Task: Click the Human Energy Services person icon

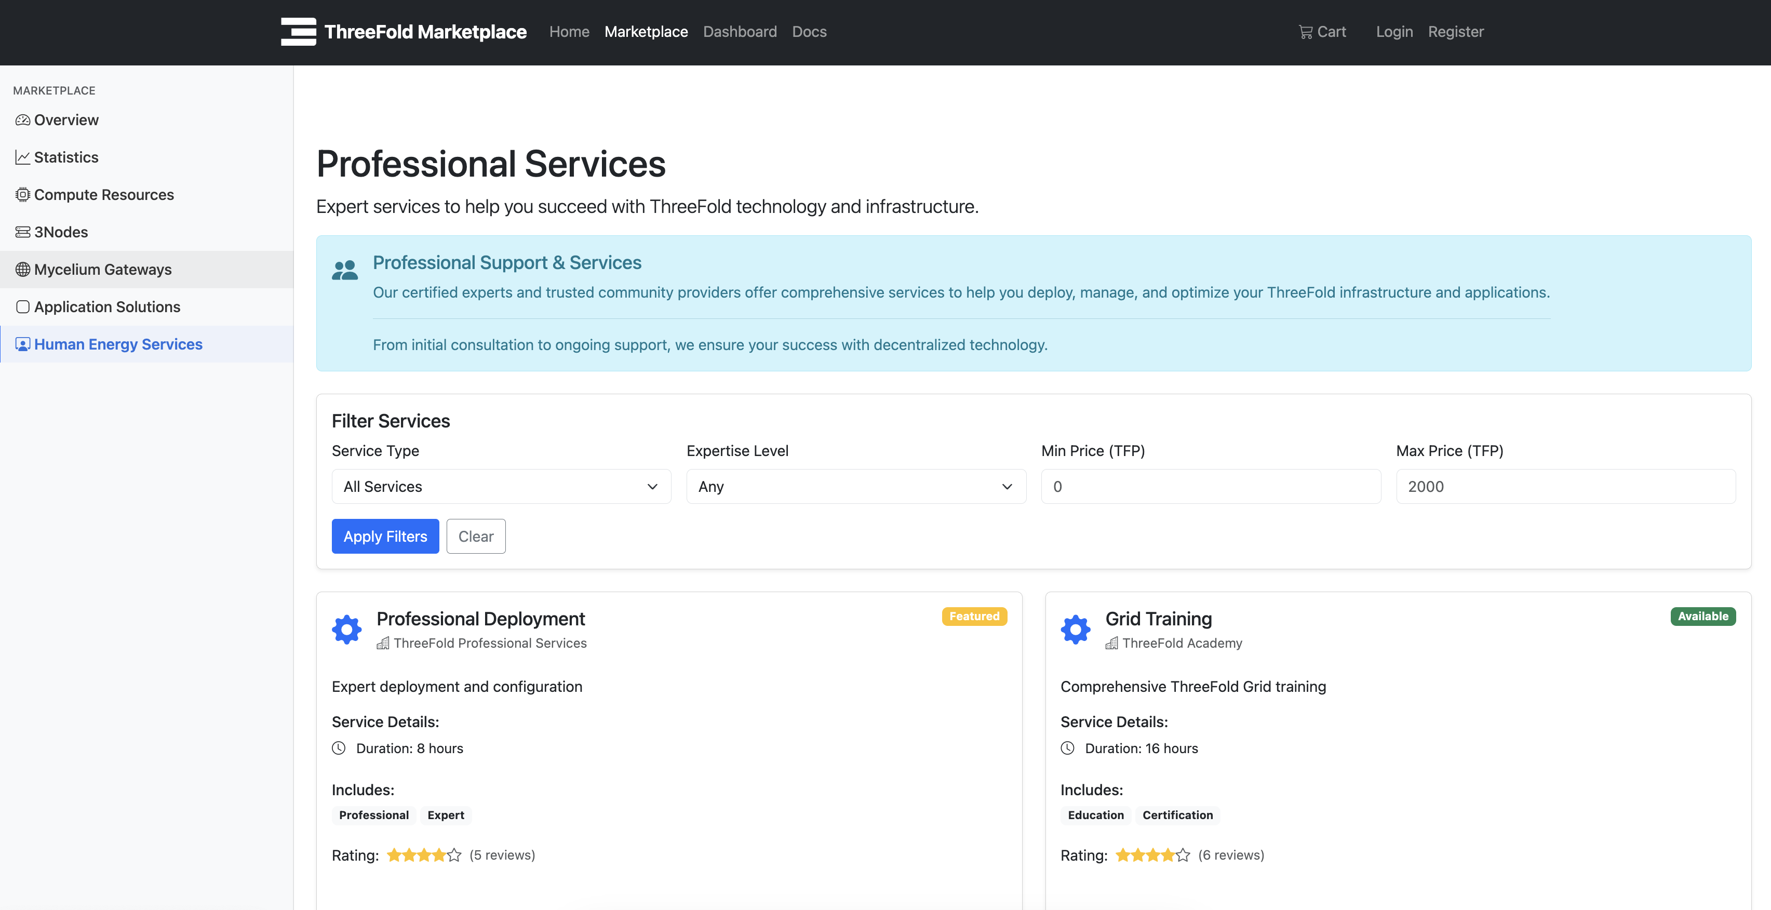Action: (23, 344)
